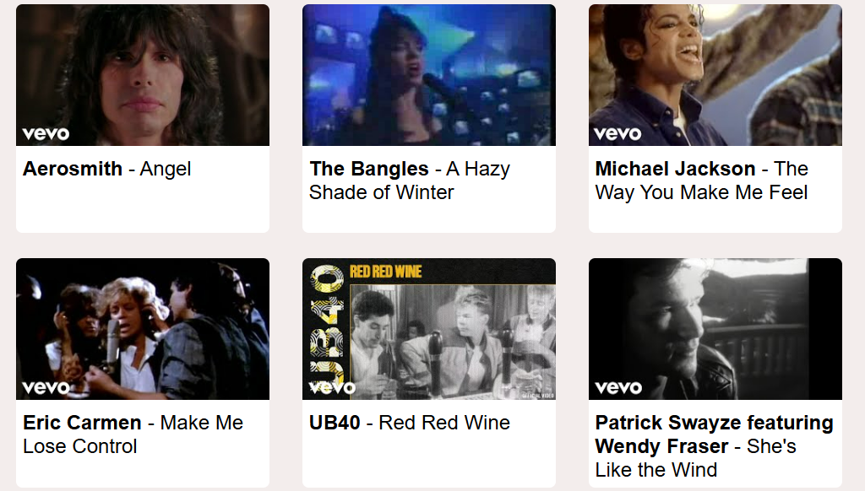Click the UB40 logo on album art
The width and height of the screenshot is (865, 491).
point(327,325)
